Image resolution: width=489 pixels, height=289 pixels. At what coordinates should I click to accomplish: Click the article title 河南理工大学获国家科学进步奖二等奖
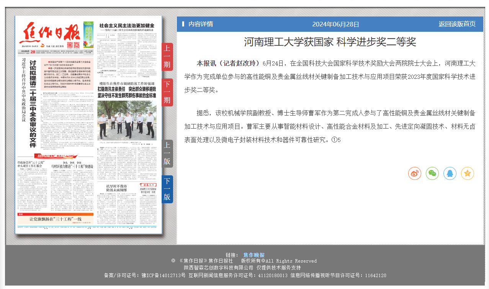click(x=330, y=42)
